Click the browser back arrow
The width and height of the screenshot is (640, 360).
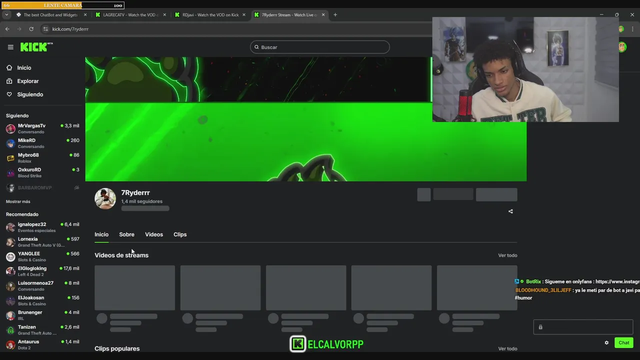7,29
